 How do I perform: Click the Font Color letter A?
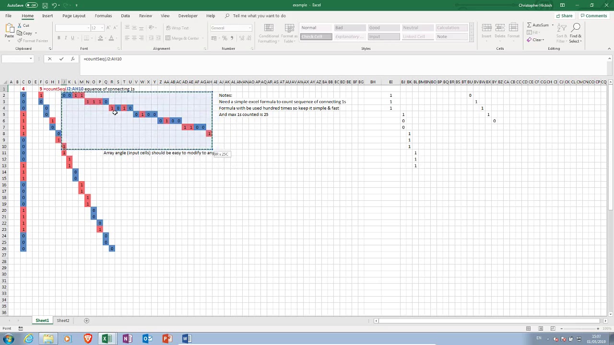[x=111, y=38]
